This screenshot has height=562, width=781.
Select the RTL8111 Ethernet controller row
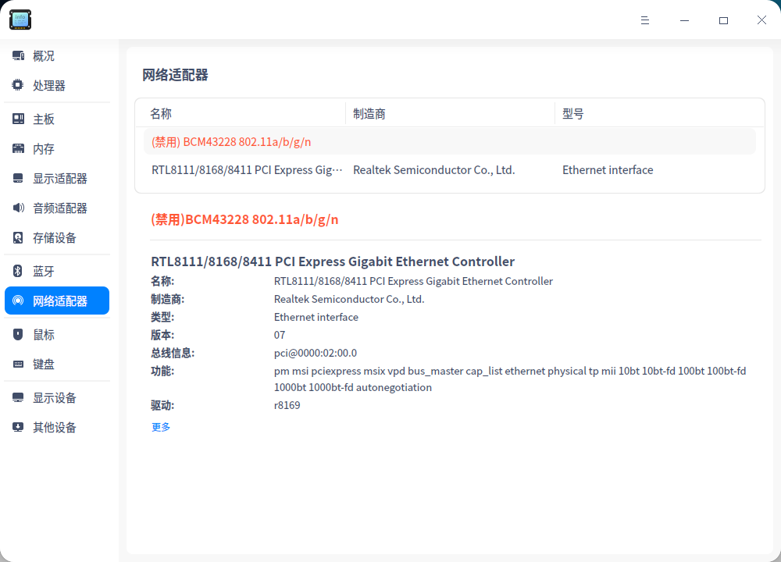[312, 169]
